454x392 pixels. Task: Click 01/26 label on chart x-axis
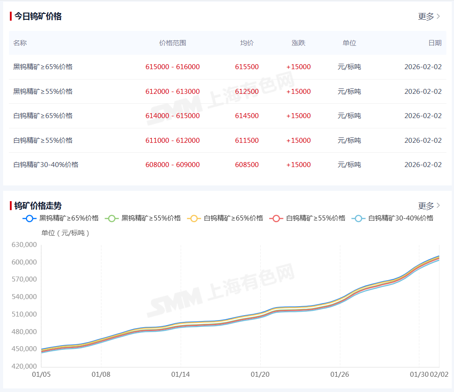click(340, 374)
